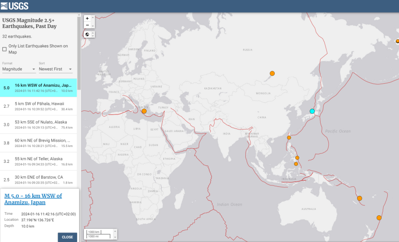Click the orange earthquake marker in Russia
Image resolution: width=399 pixels, height=242 pixels.
coord(272,73)
